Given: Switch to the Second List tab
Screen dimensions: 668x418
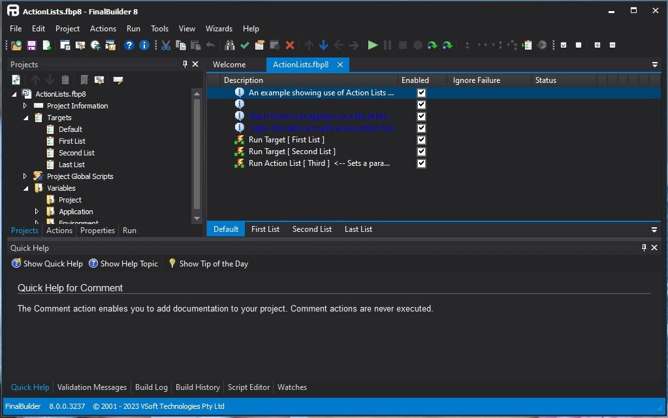Looking at the screenshot, I should pos(312,229).
